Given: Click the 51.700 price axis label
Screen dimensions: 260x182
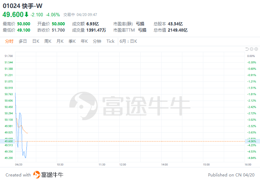Looking at the screenshot, I should pyautogui.click(x=9, y=56).
